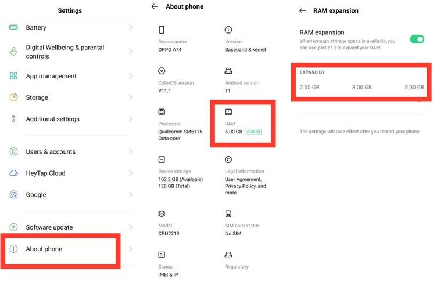
Task: Tap the Battery icon in Settings
Action: 13,27
